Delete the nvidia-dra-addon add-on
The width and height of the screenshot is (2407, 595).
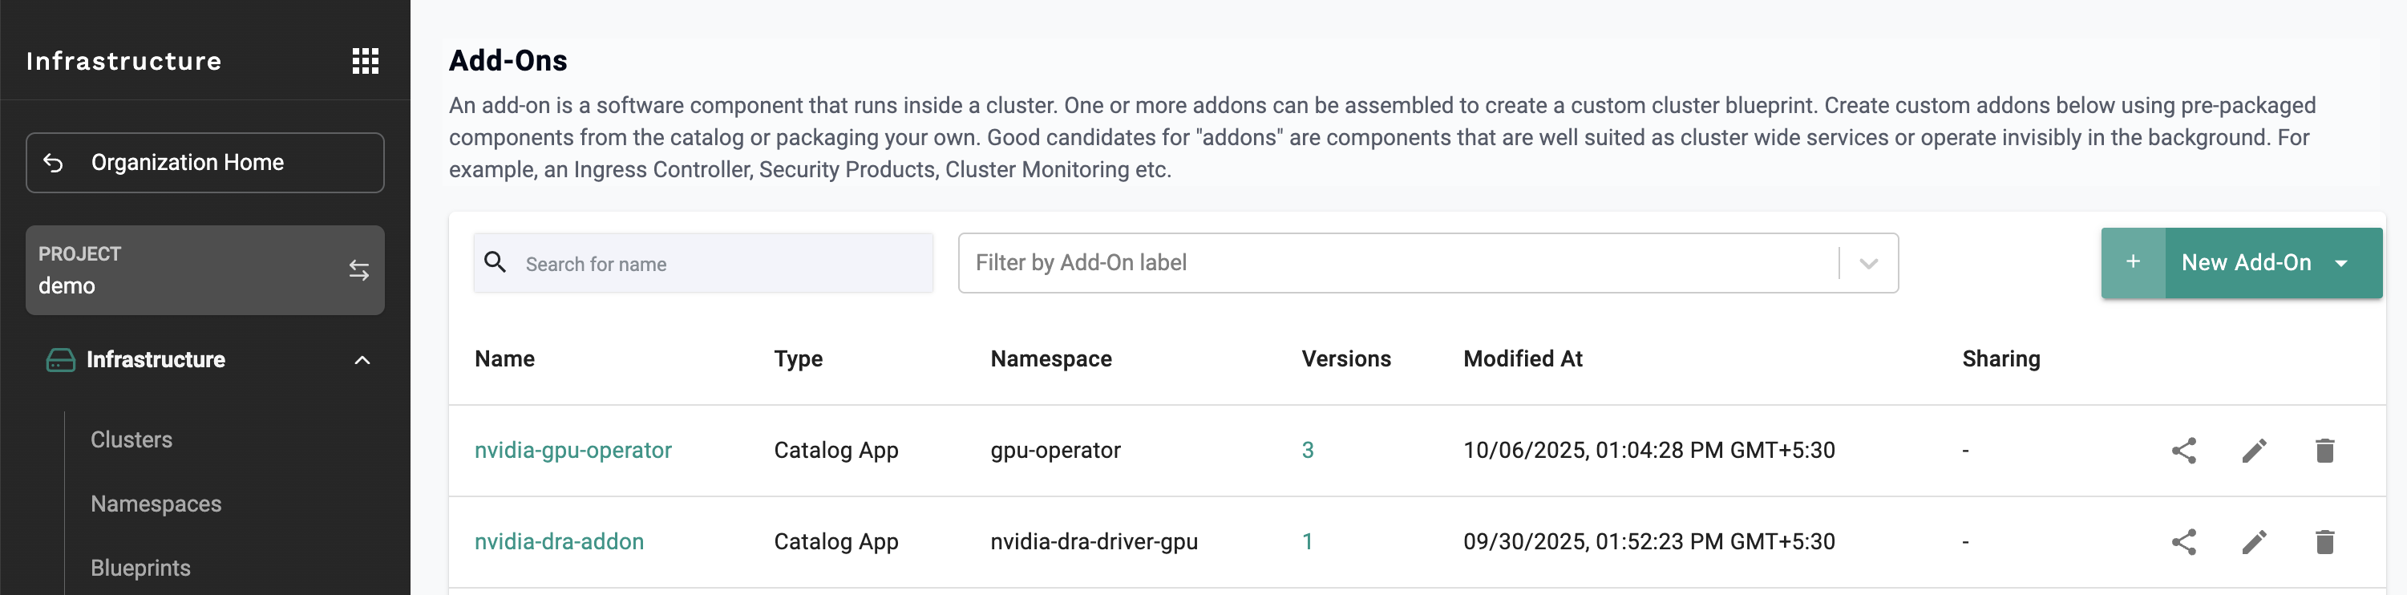click(2324, 542)
